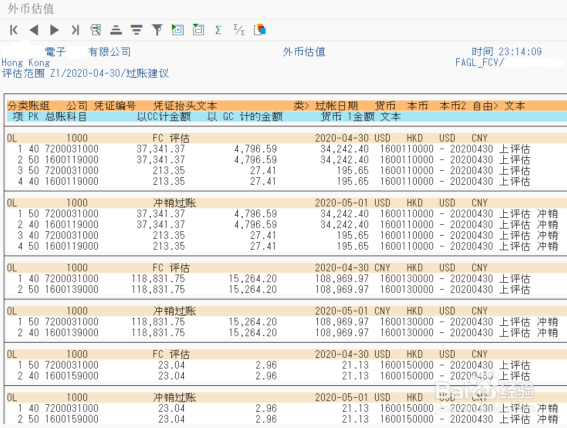The image size is (567, 428).
Task: Select the 分类账组 column header
Action: [x=29, y=106]
